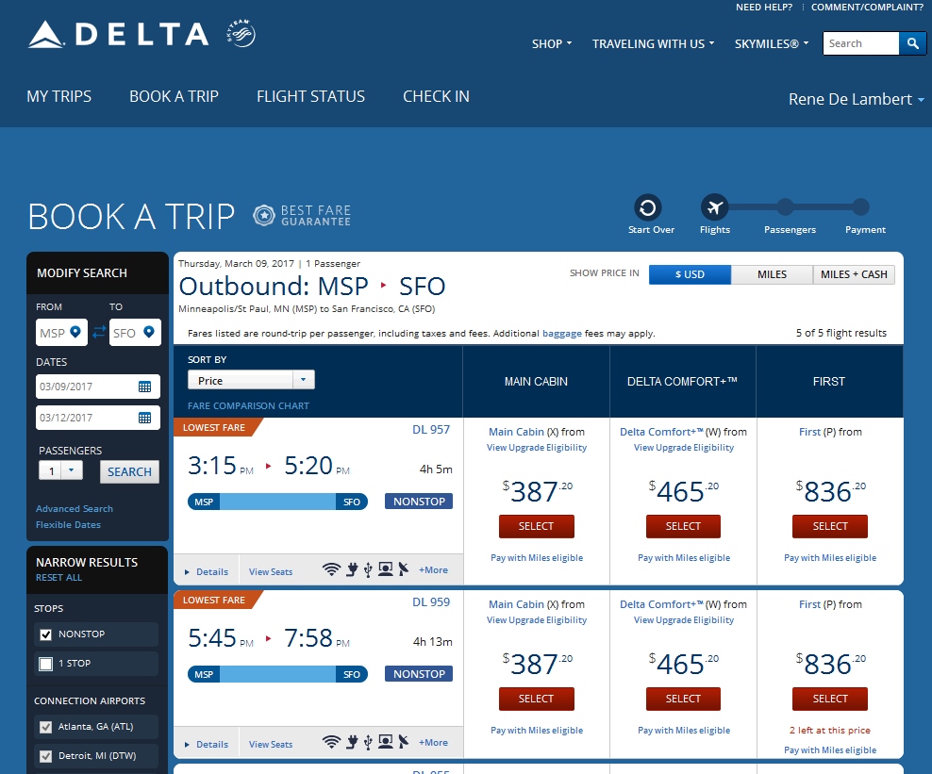Open the Passengers count dropdown
Image resolution: width=932 pixels, height=774 pixels.
click(70, 471)
